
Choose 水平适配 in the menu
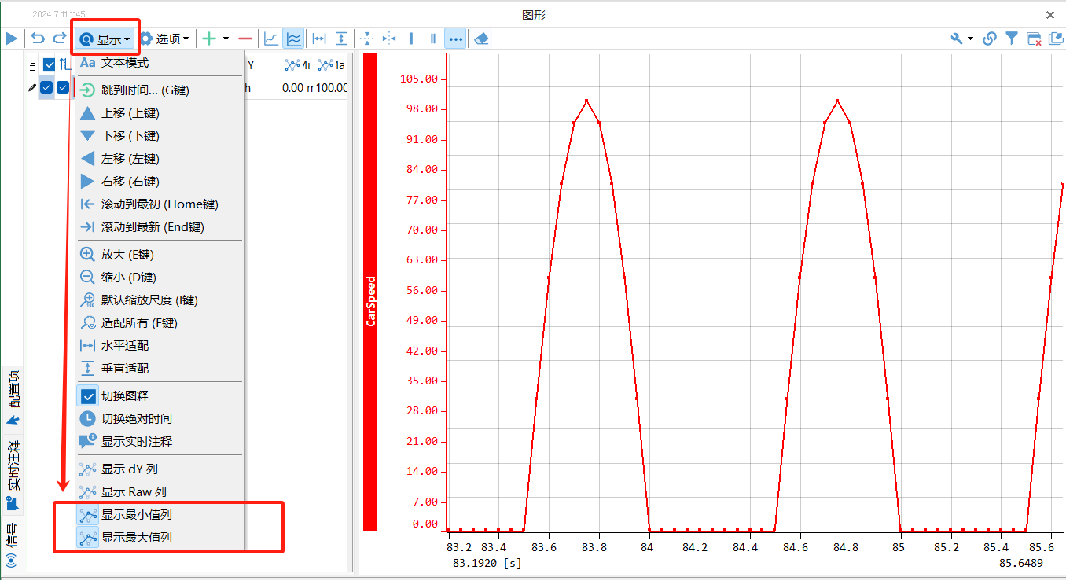click(x=160, y=346)
